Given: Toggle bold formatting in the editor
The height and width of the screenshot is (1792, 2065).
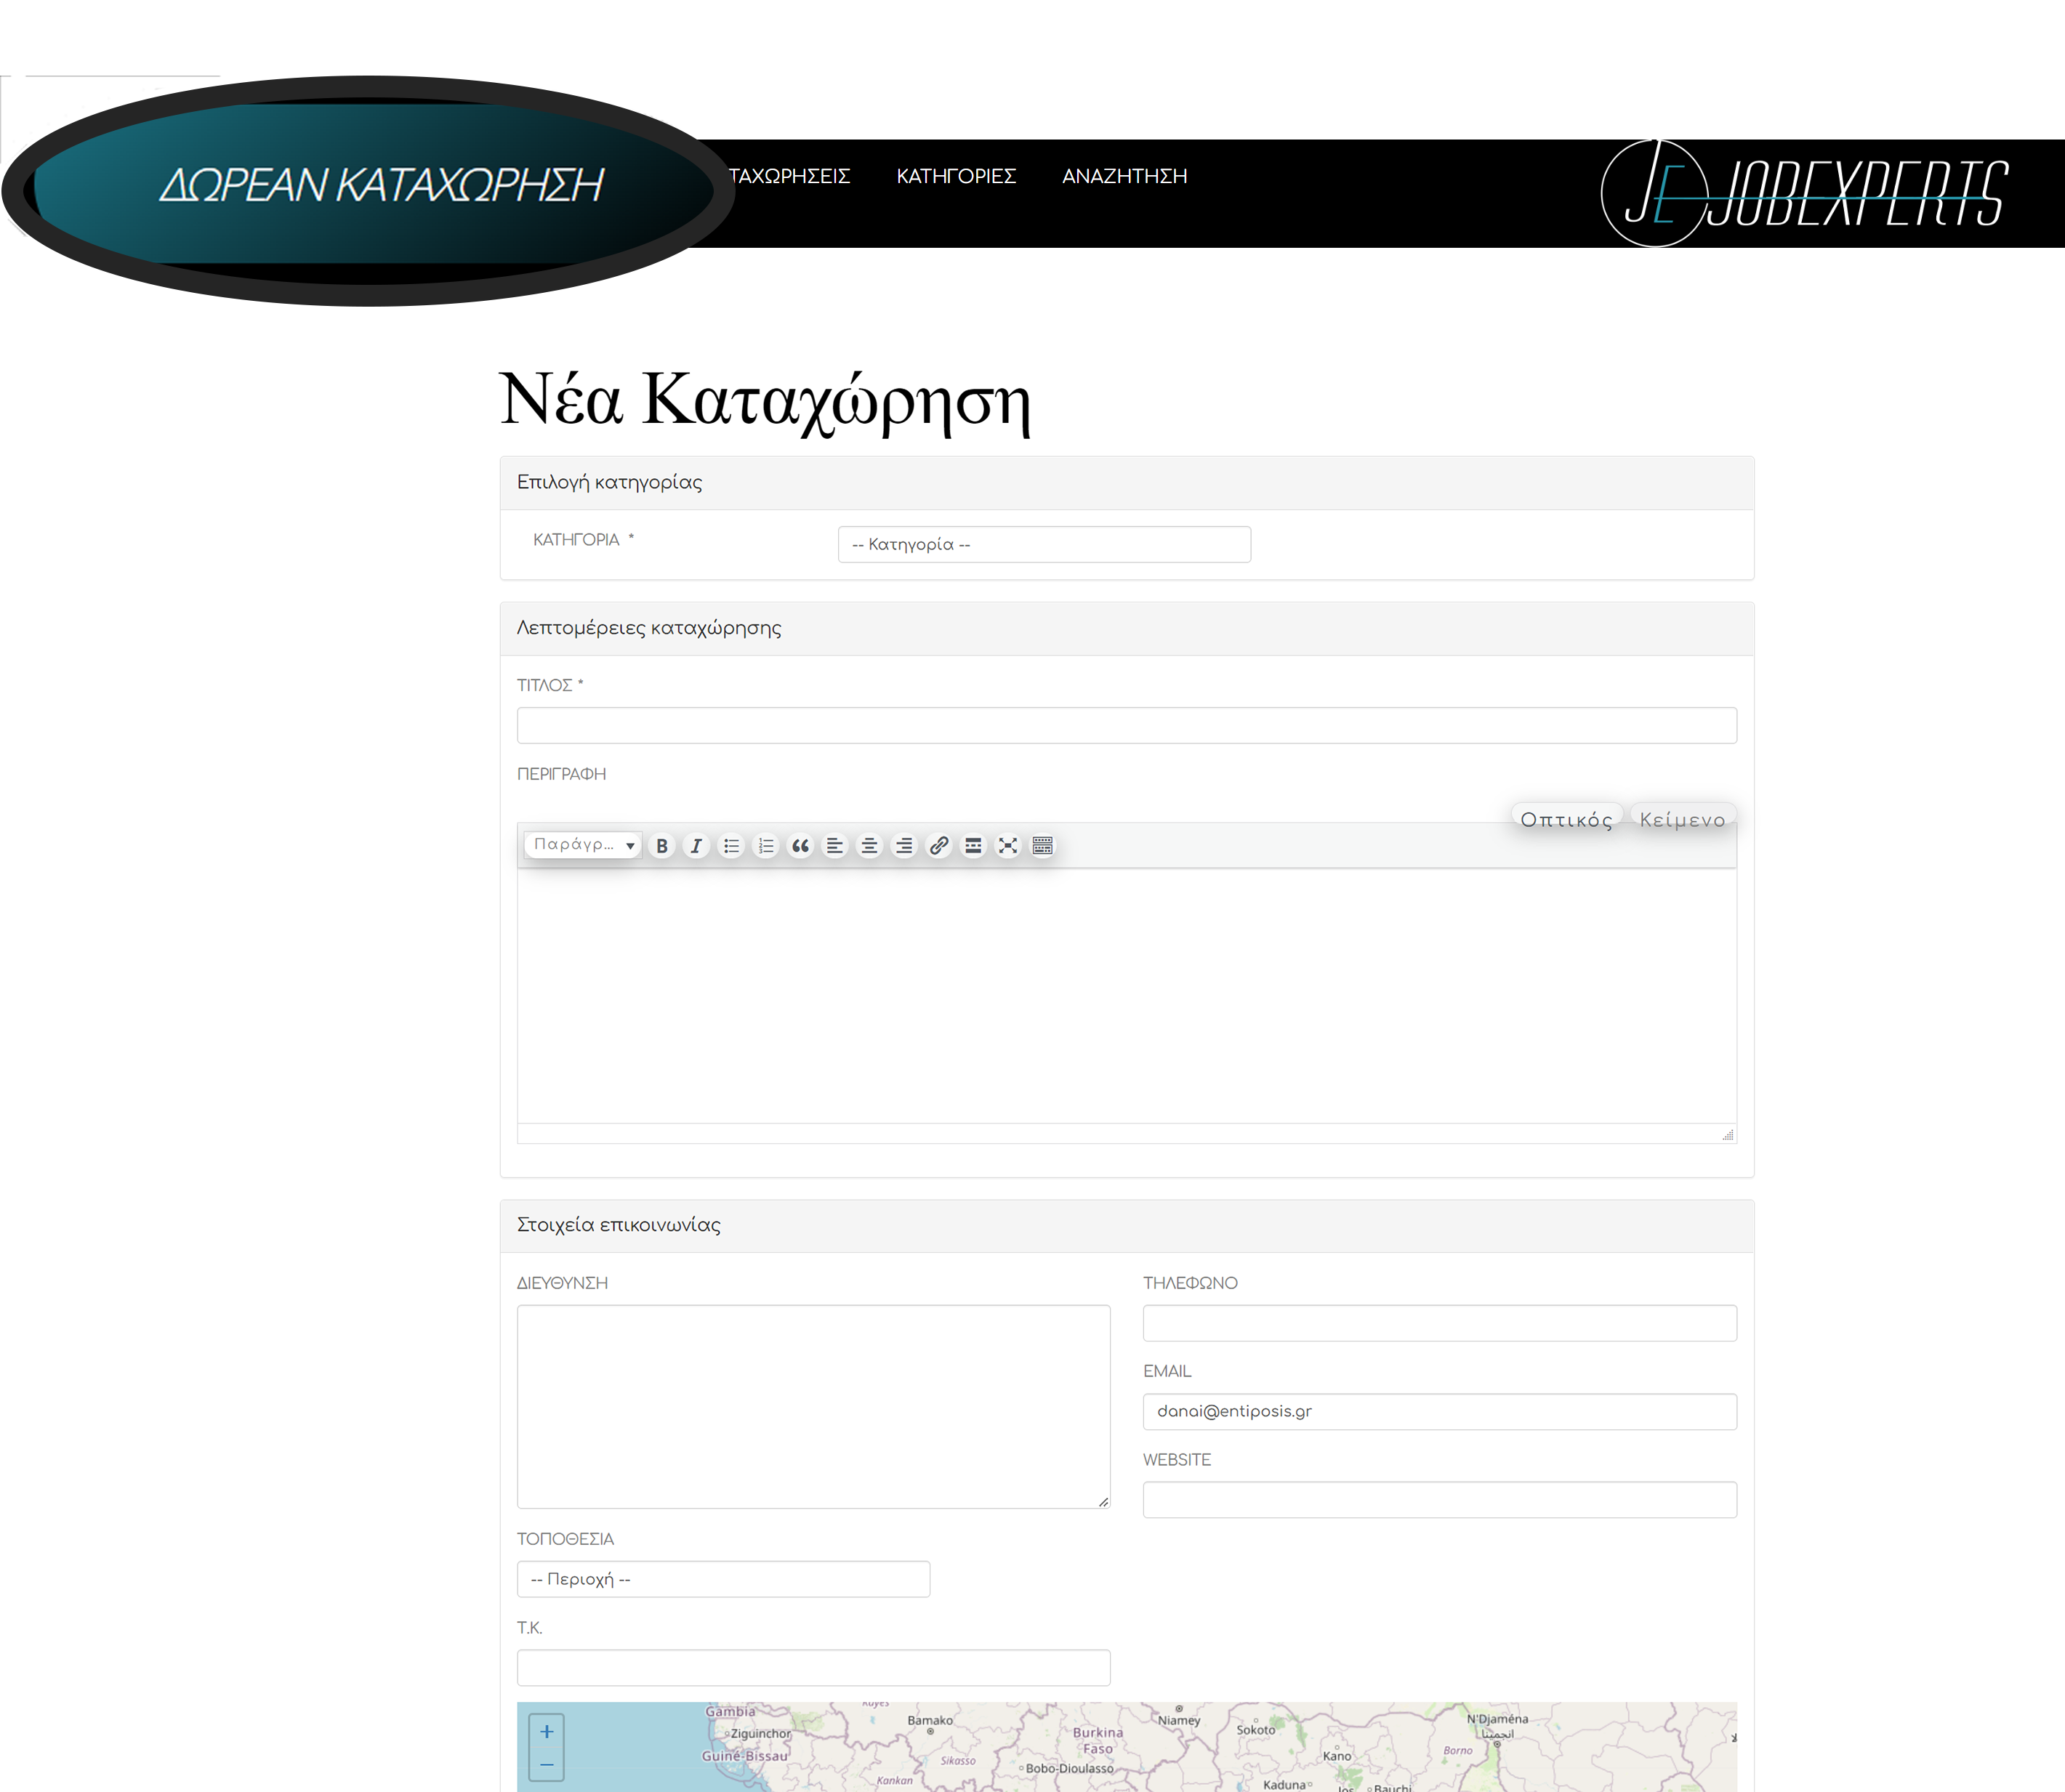Looking at the screenshot, I should [661, 846].
